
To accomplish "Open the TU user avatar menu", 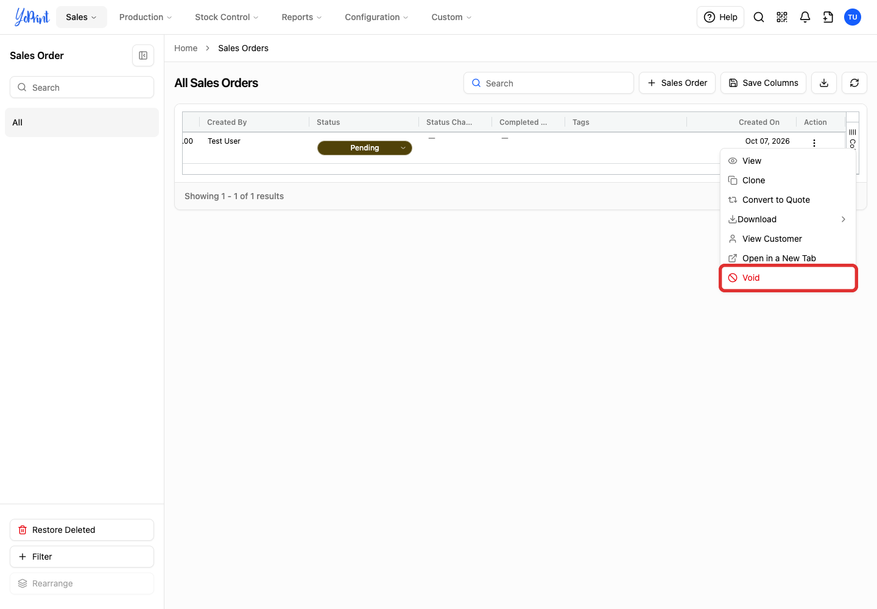I will tap(853, 17).
